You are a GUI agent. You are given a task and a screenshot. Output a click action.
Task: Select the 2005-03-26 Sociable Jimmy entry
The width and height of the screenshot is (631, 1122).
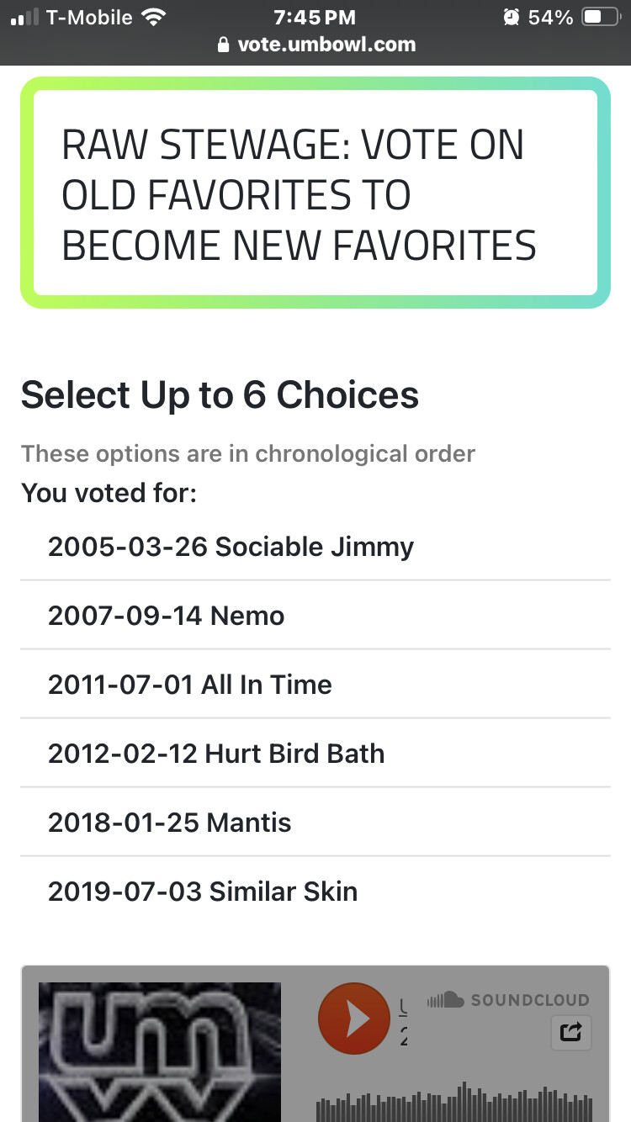pyautogui.click(x=231, y=547)
